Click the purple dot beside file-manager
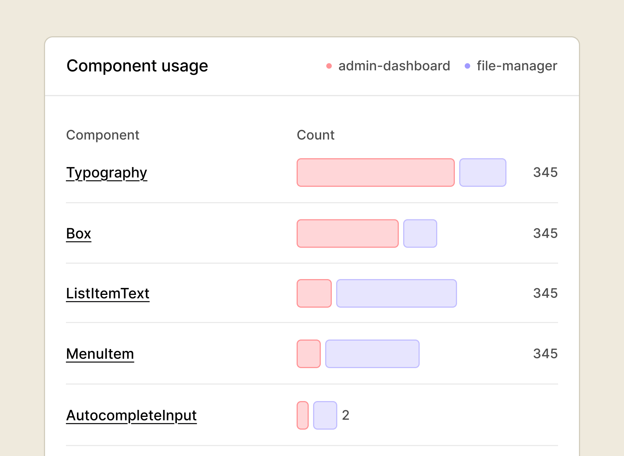 click(x=467, y=66)
